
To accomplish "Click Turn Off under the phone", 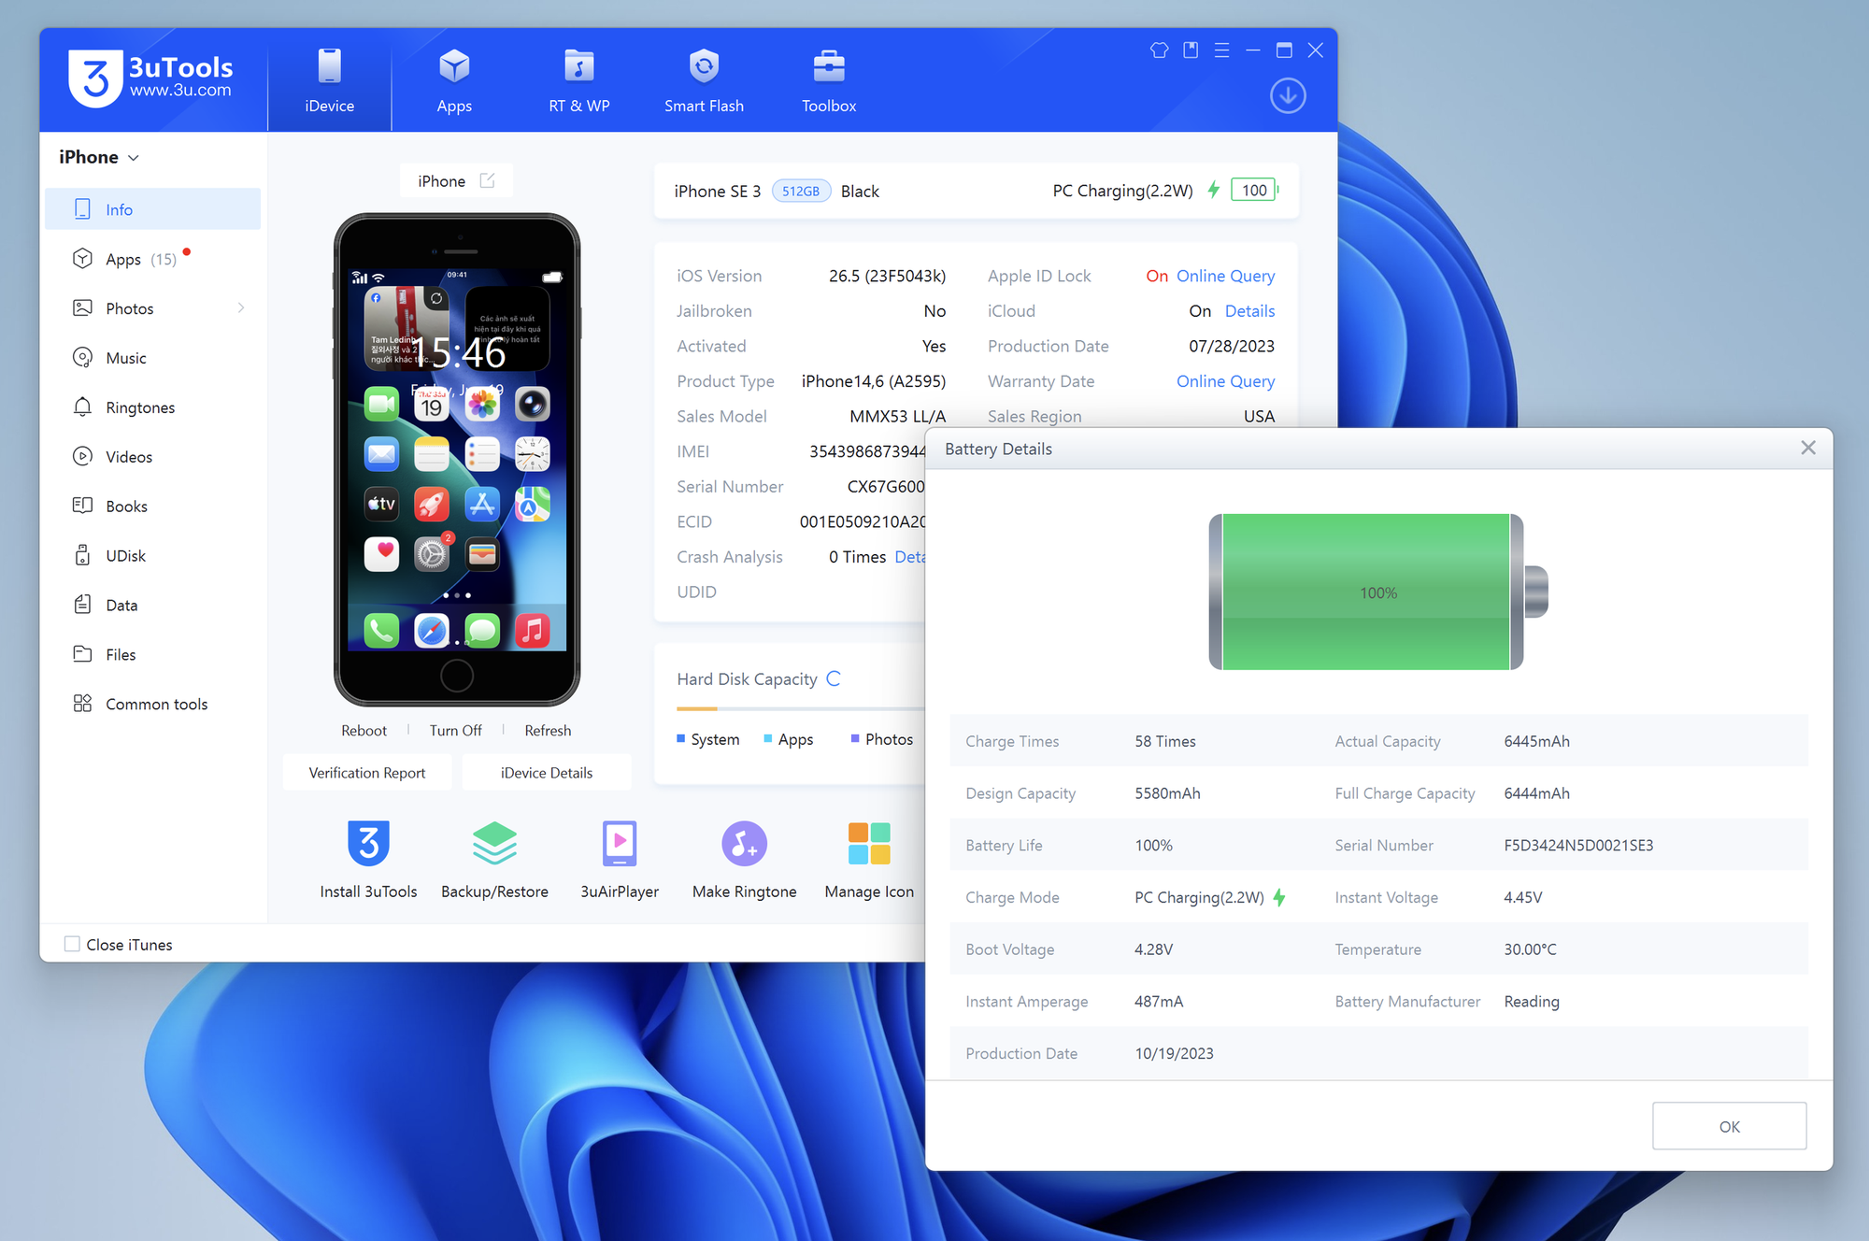I will (455, 731).
